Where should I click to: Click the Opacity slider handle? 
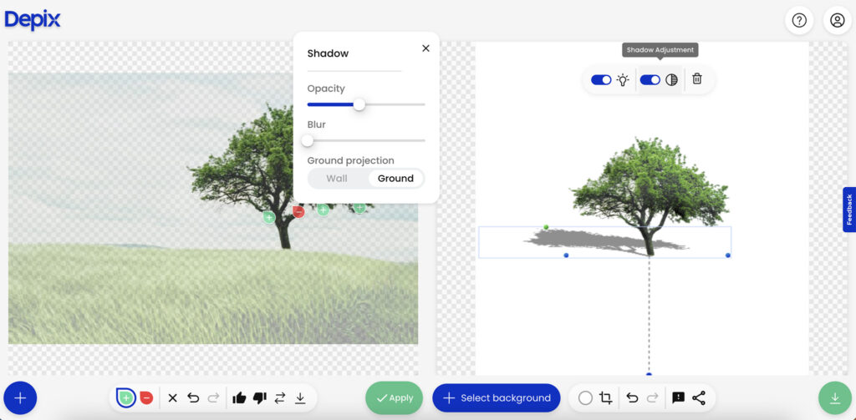pos(359,104)
